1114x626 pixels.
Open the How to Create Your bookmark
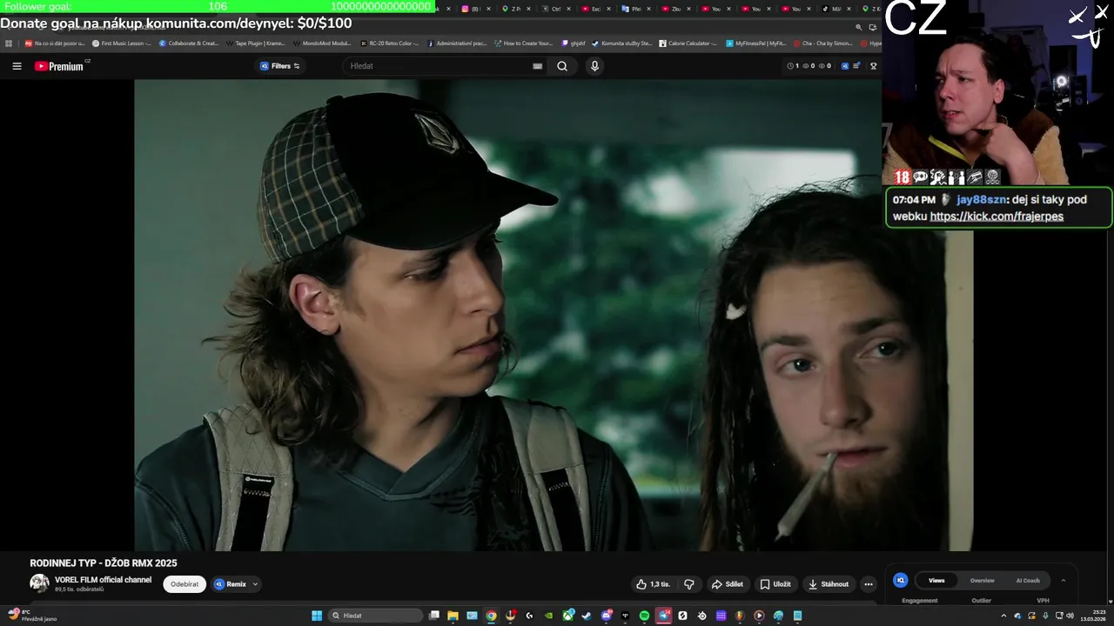[523, 43]
